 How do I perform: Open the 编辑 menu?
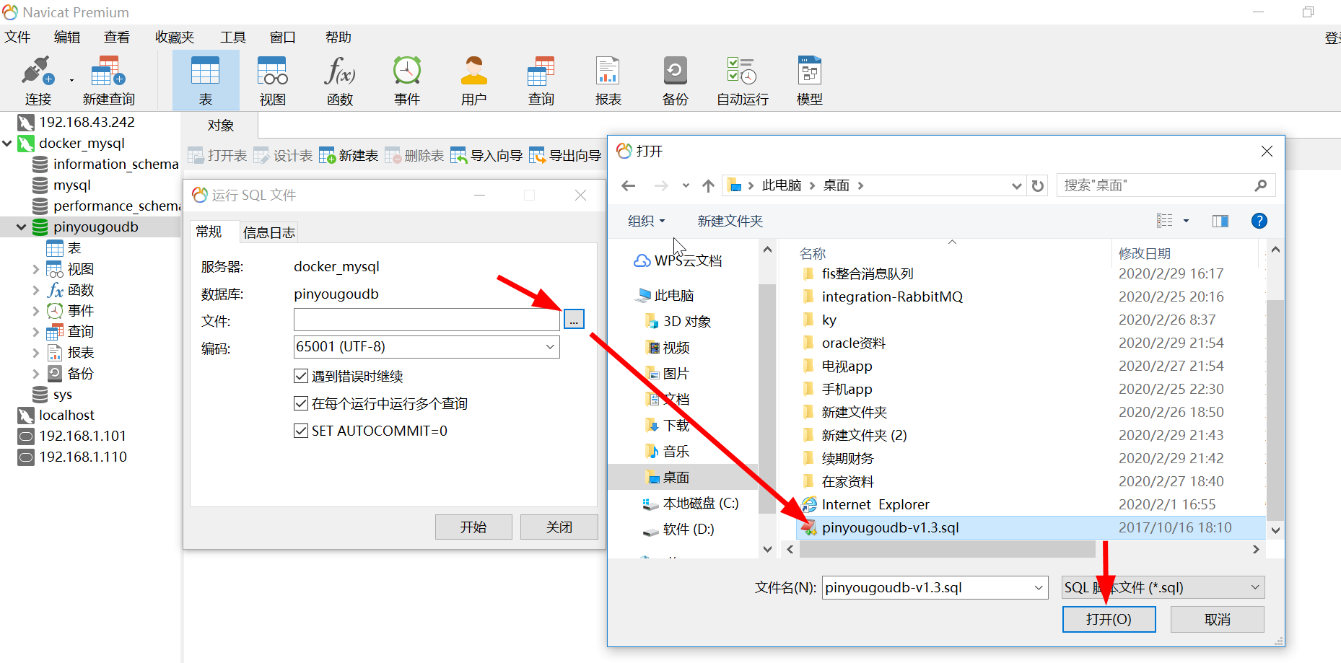67,38
